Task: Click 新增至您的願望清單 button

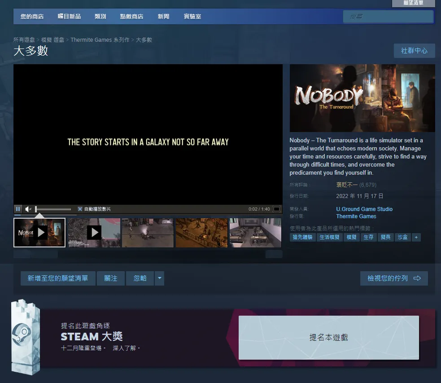Action: pyautogui.click(x=58, y=278)
